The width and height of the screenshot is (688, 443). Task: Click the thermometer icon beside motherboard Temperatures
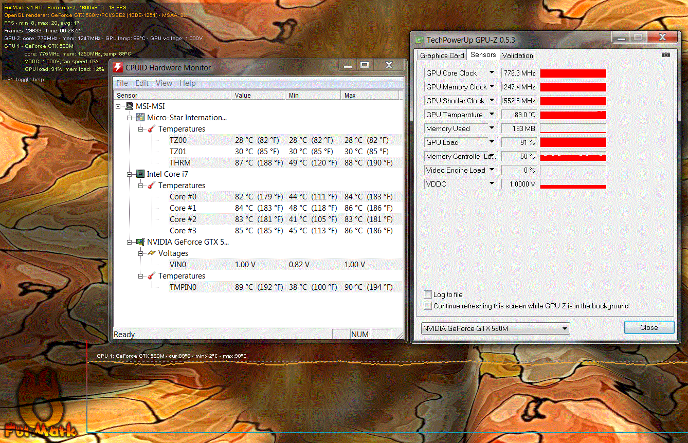pyautogui.click(x=152, y=129)
